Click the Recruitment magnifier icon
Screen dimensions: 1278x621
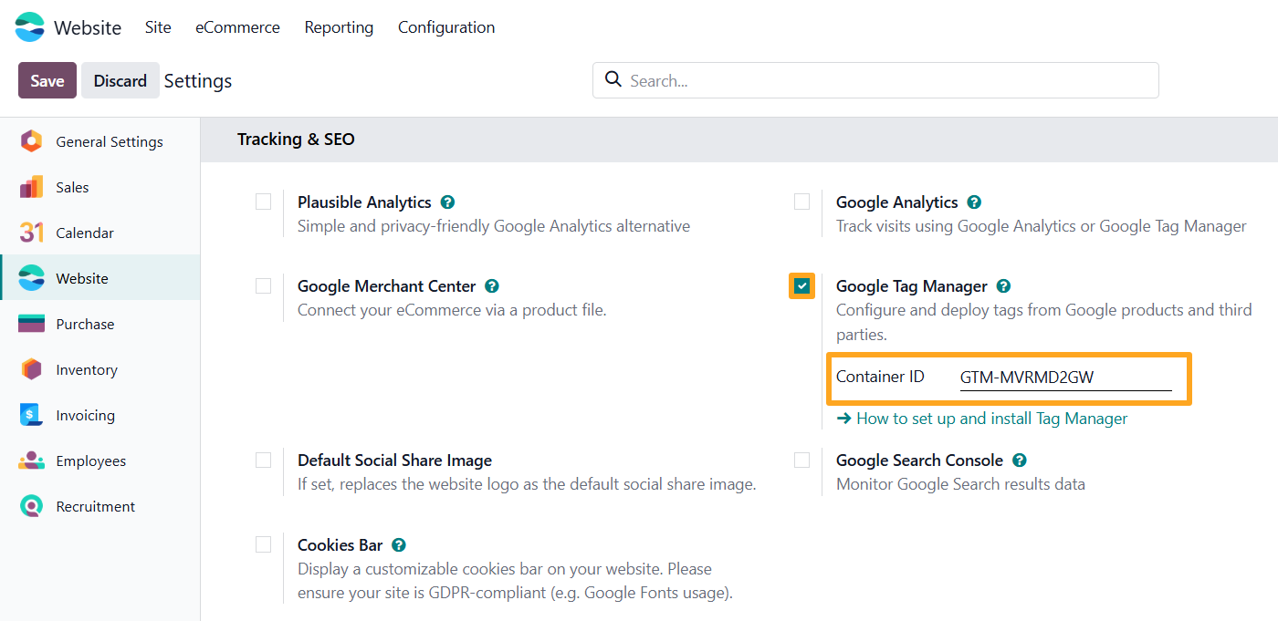(31, 506)
